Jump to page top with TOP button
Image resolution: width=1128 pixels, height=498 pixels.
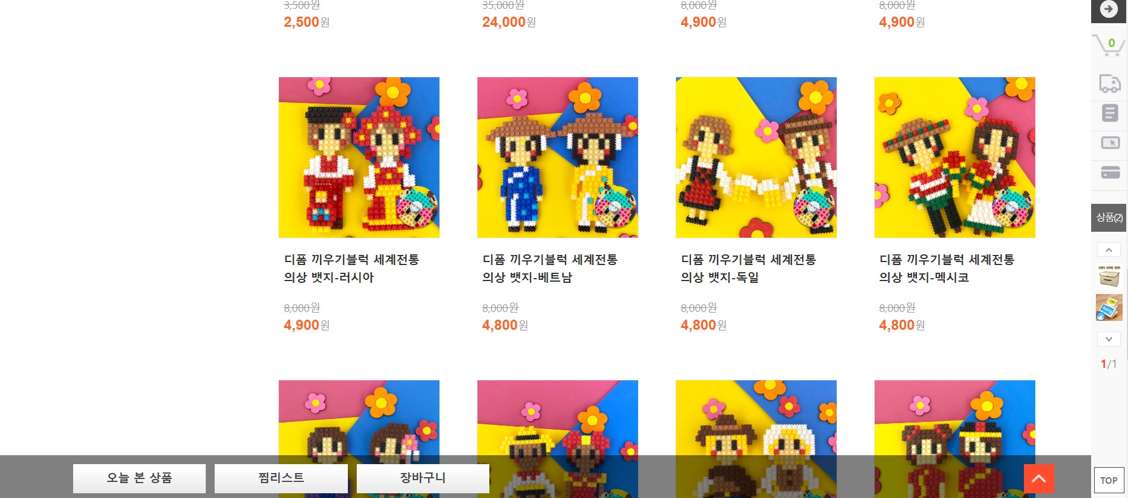1108,480
